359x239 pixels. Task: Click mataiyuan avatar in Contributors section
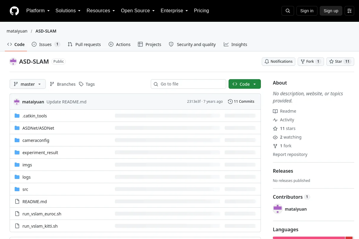(278, 209)
